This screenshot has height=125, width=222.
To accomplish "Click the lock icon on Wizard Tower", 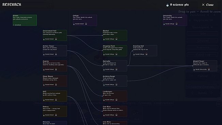I will coord(209,69).
